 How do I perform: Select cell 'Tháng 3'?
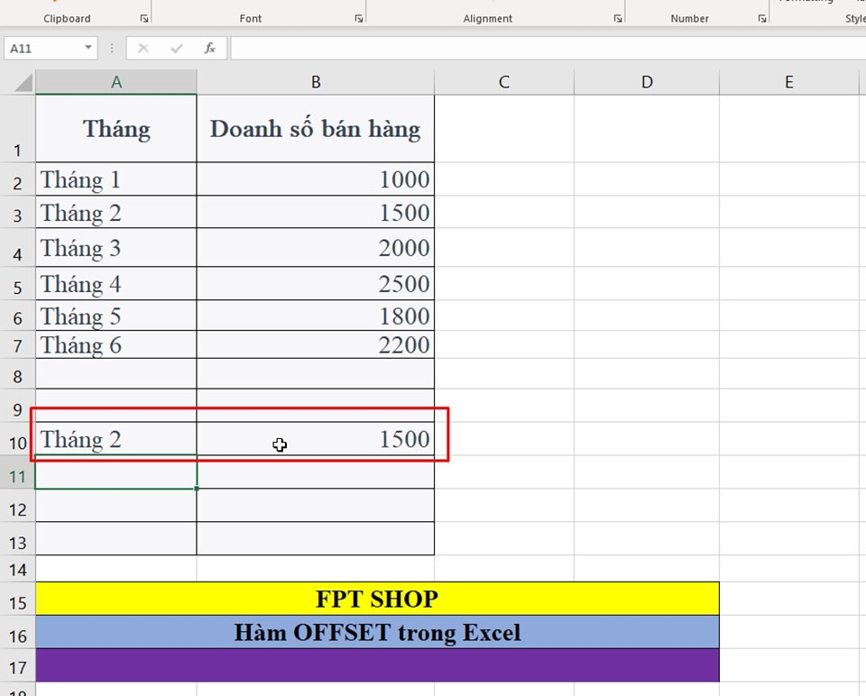tap(116, 248)
